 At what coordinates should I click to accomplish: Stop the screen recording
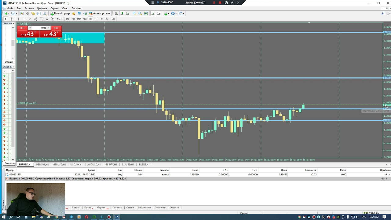point(220,3)
